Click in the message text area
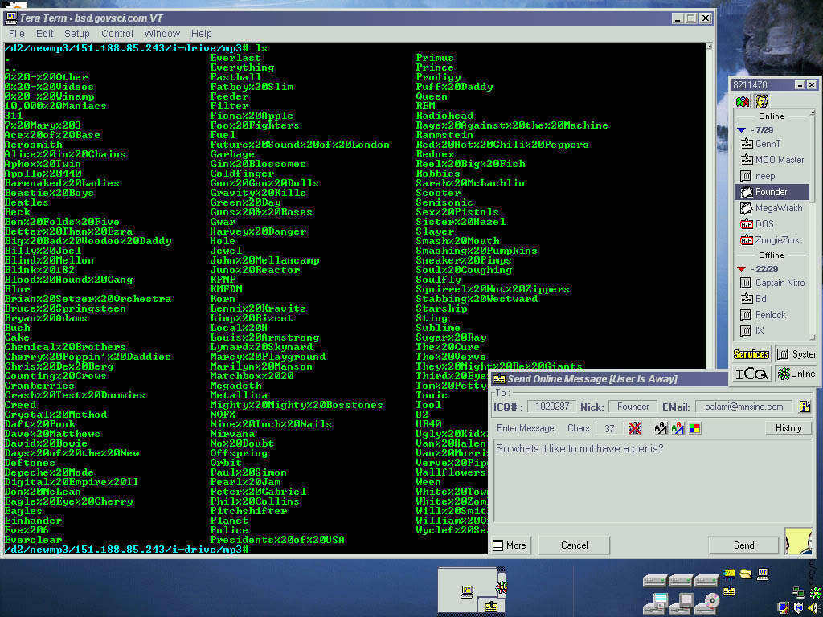This screenshot has width=823, height=617. click(653, 480)
